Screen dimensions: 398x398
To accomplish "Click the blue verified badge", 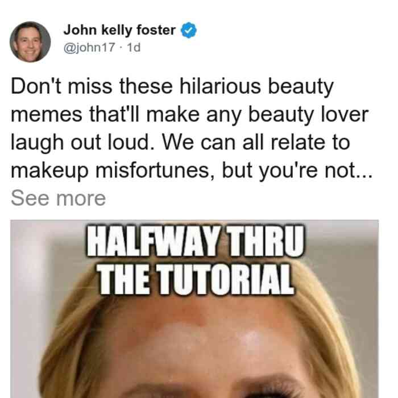I will coord(188,30).
